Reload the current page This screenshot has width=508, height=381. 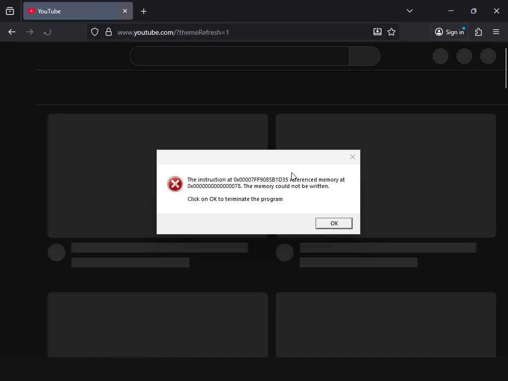click(x=47, y=32)
